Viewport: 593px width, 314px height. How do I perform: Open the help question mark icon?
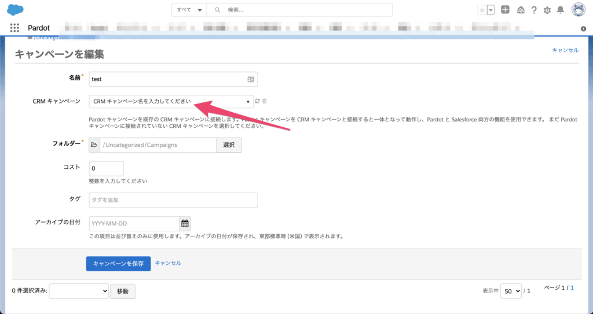tap(534, 10)
